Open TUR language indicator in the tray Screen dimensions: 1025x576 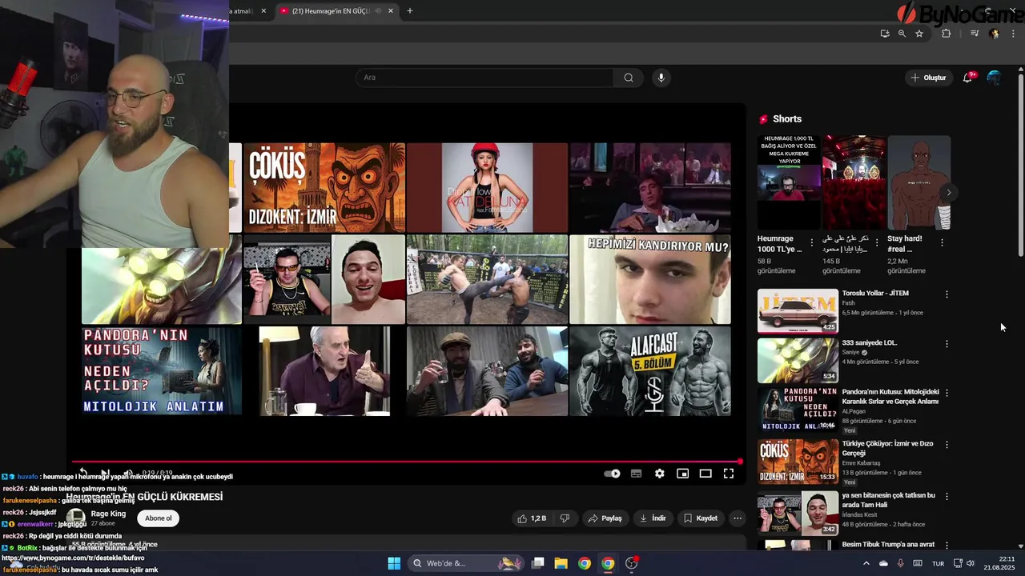[938, 563]
